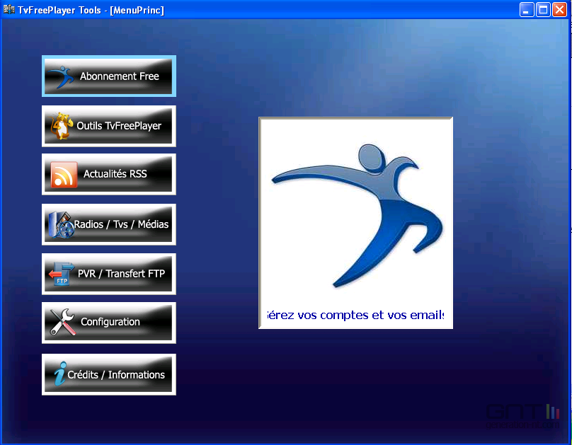This screenshot has width=572, height=445.
Task: Open Outils TvFreePlayer menu
Action: [x=109, y=126]
